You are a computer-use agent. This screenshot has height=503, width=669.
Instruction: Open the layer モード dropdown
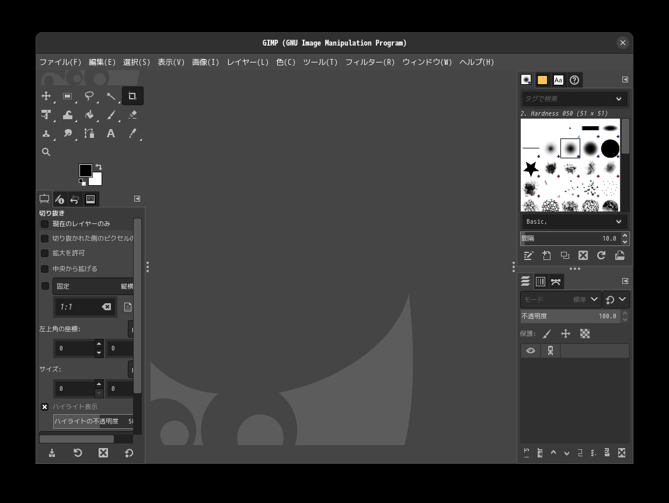pyautogui.click(x=560, y=299)
